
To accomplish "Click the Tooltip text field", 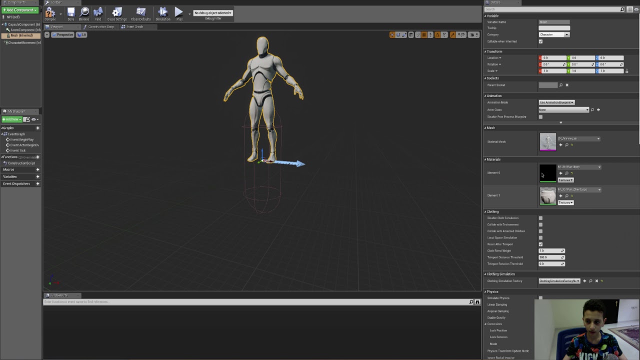I will pos(554,28).
